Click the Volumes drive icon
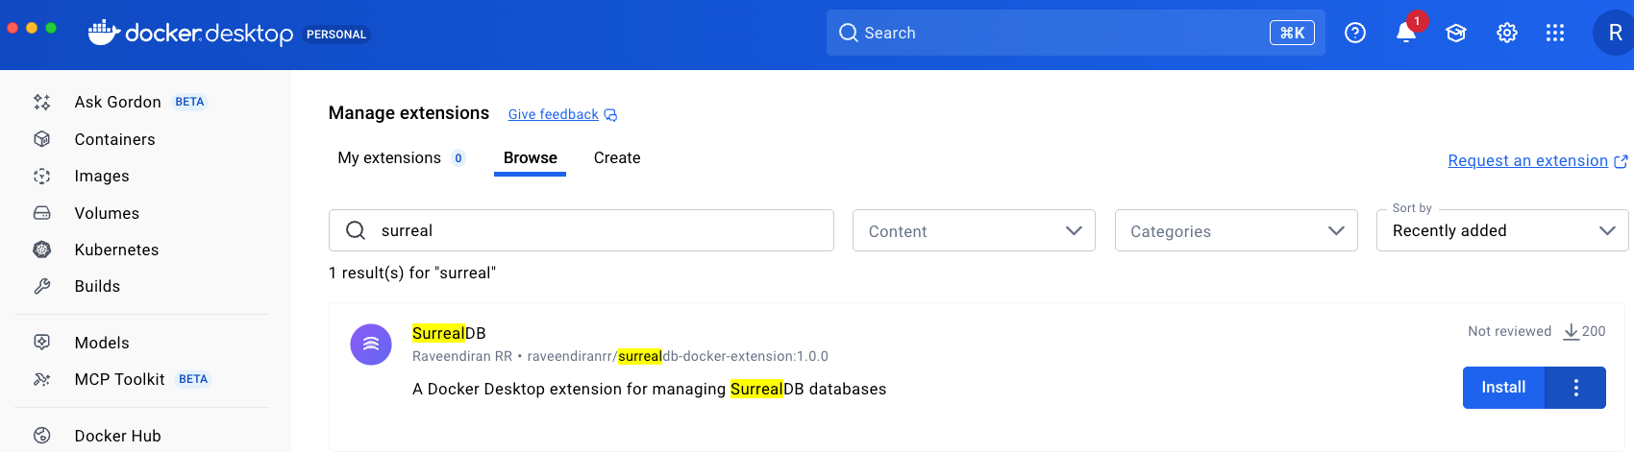This screenshot has height=452, width=1634. (x=42, y=213)
